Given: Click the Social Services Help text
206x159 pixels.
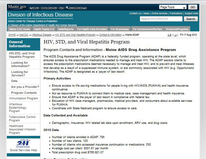Looking at the screenshot, I should (23, 150).
